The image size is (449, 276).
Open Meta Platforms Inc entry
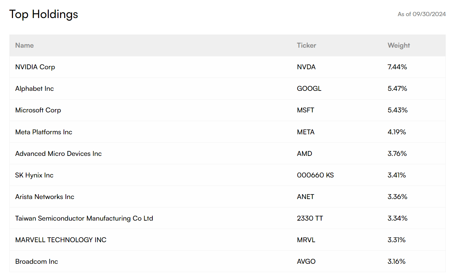pos(44,132)
